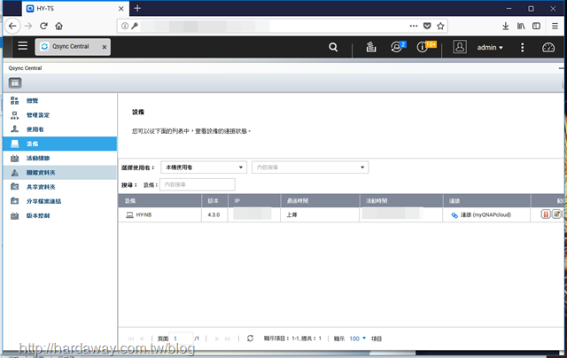Sort by the Version (版本) column header

pos(214,200)
